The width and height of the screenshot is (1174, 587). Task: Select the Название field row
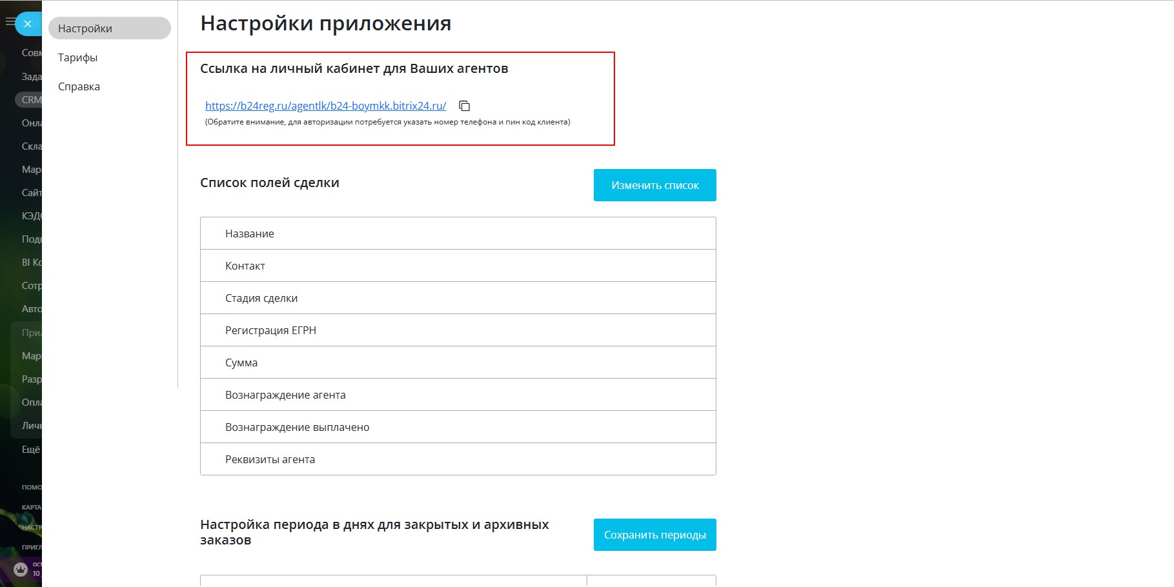coord(458,234)
